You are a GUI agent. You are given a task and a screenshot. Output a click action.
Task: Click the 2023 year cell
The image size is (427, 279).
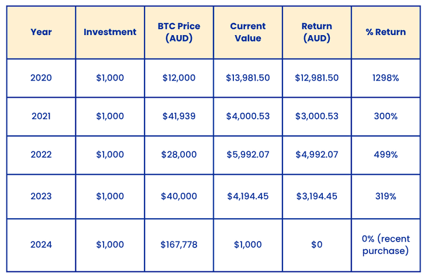[41, 197]
